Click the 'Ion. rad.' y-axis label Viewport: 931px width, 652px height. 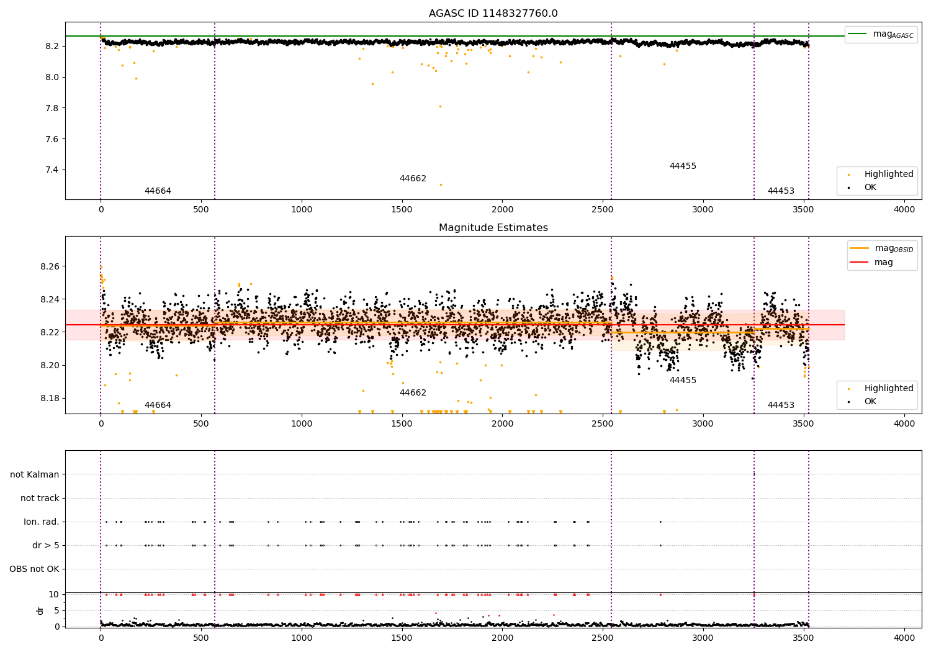pyautogui.click(x=42, y=522)
